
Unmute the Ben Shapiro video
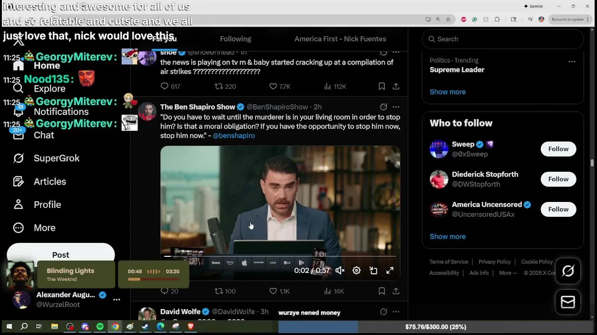(340, 270)
